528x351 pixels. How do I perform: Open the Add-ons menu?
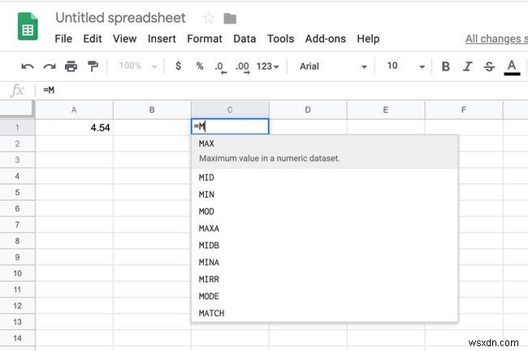click(x=326, y=38)
